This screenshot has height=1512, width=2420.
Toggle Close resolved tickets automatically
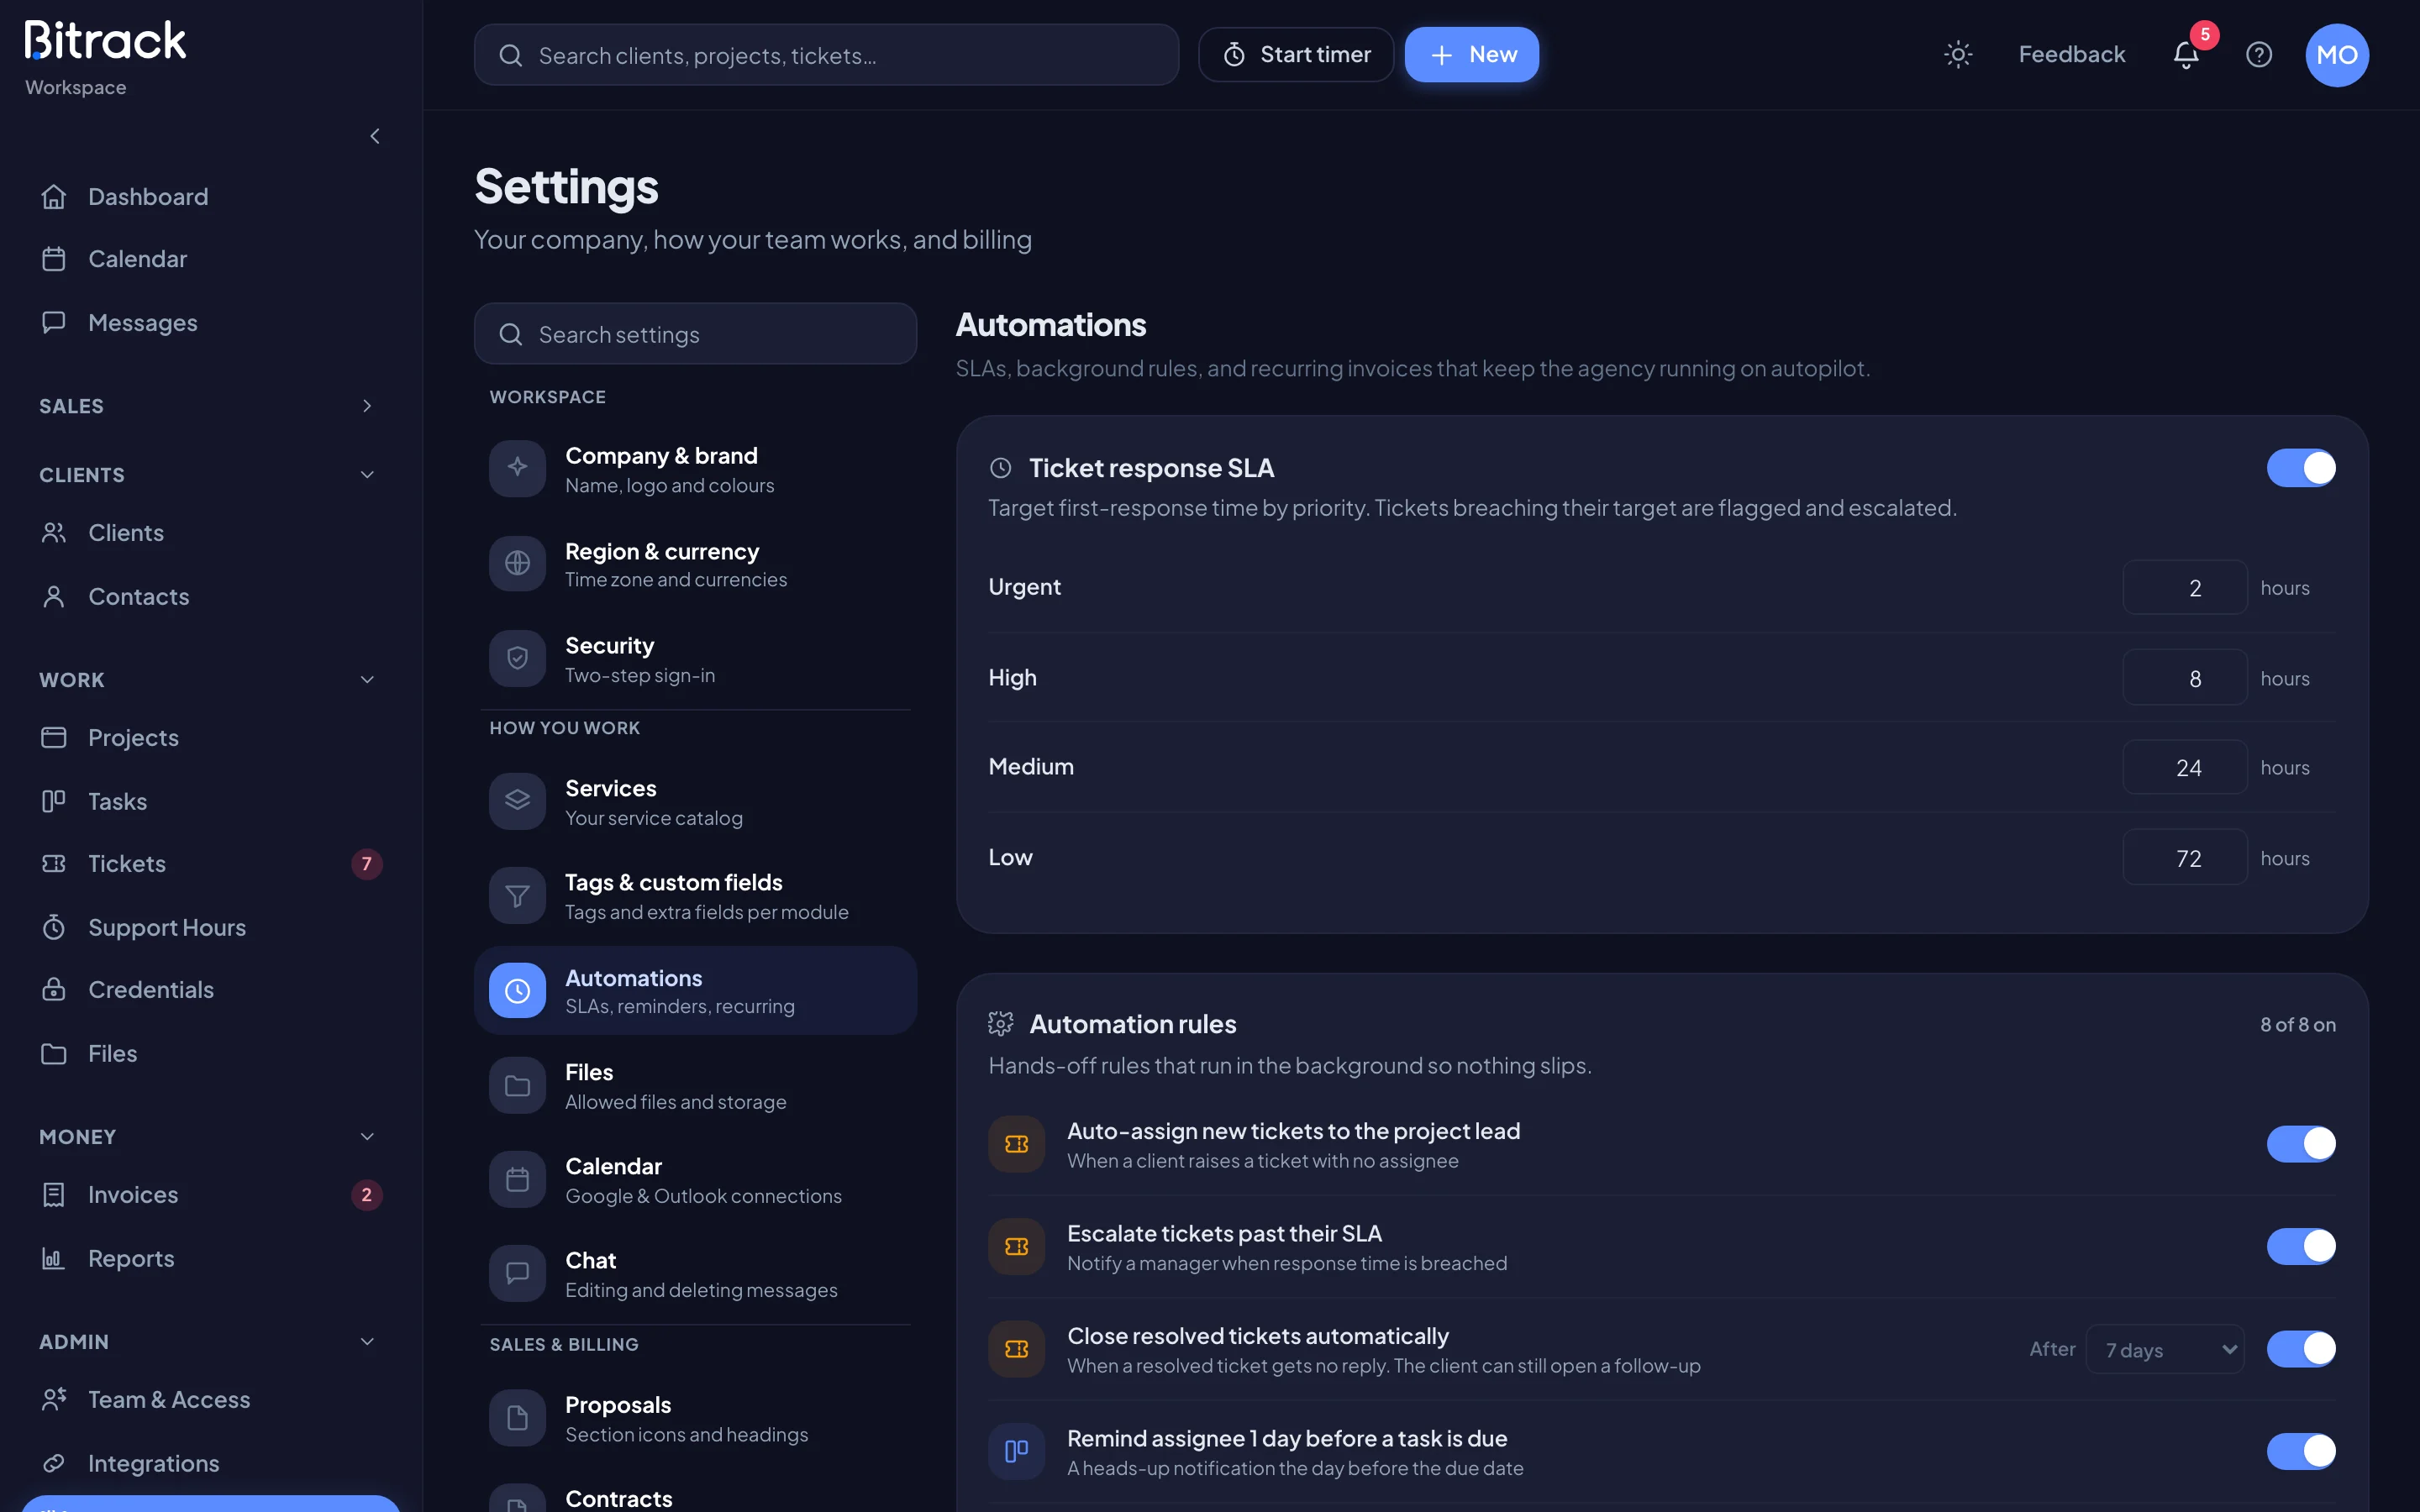click(x=2301, y=1349)
